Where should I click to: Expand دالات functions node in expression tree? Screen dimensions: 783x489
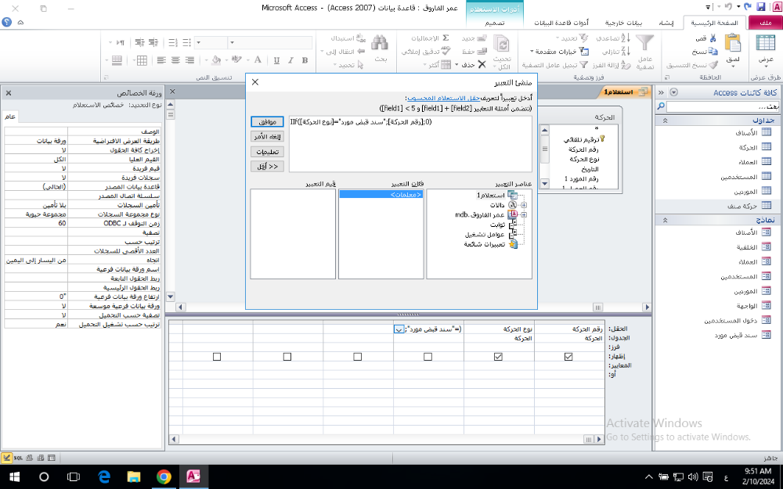(523, 205)
